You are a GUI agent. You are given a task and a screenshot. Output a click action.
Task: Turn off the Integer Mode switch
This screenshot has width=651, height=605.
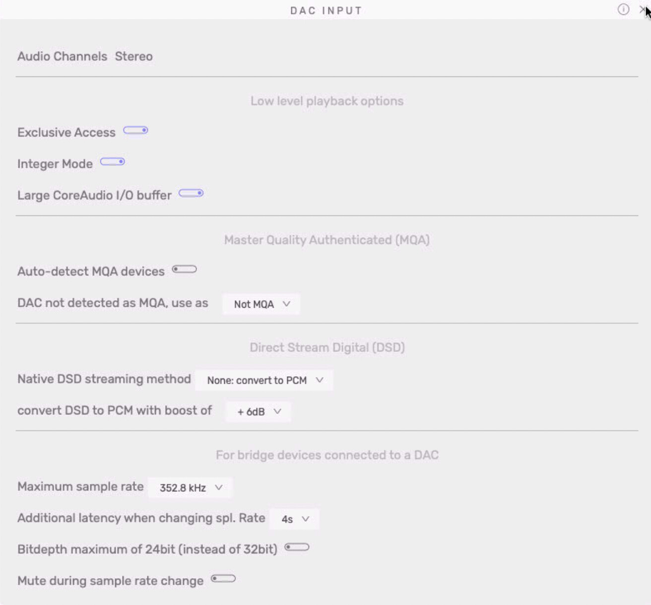pos(113,162)
